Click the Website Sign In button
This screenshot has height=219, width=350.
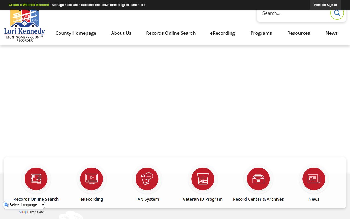[x=325, y=5]
